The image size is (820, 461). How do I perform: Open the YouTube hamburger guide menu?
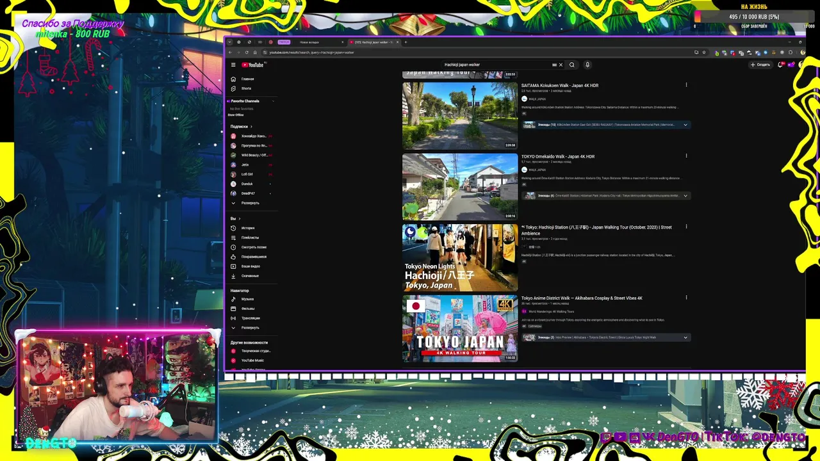coord(233,65)
